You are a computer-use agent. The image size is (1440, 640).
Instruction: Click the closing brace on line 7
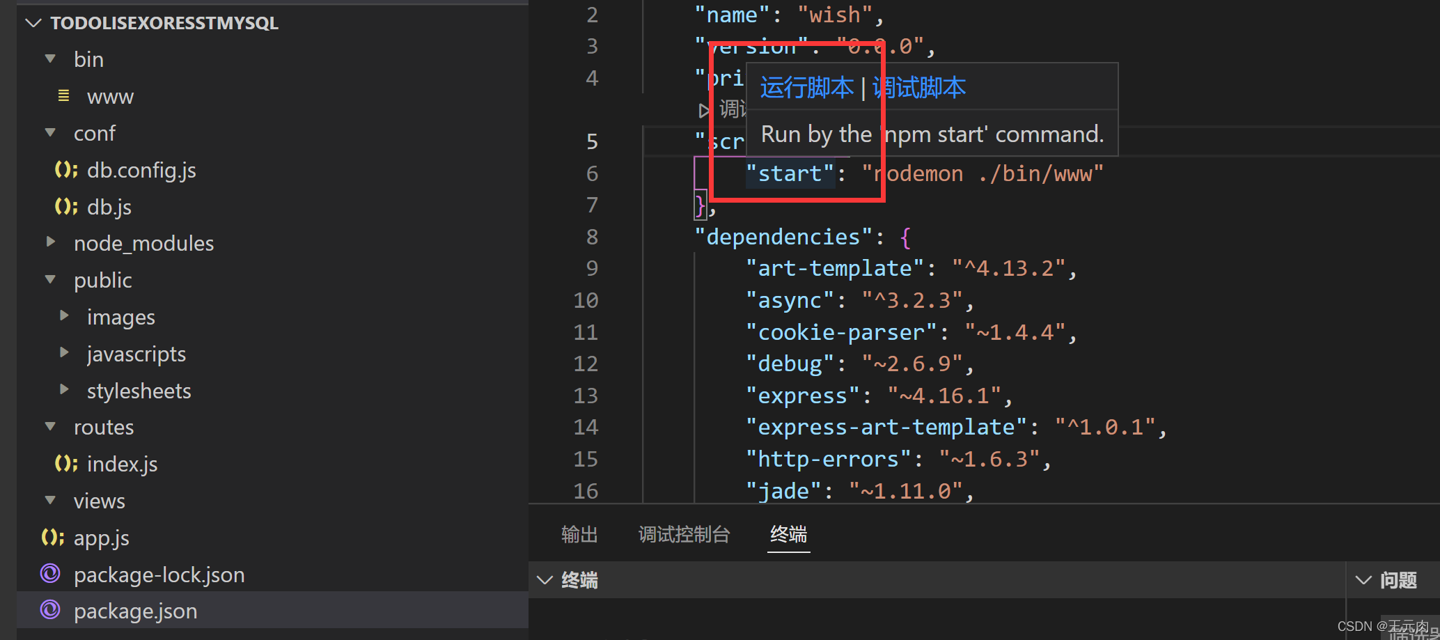click(x=701, y=205)
